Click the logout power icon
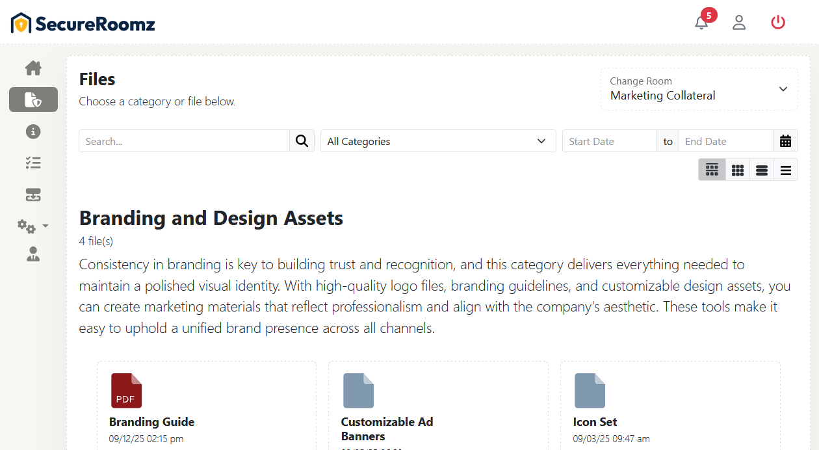This screenshot has height=450, width=819. coord(778,22)
